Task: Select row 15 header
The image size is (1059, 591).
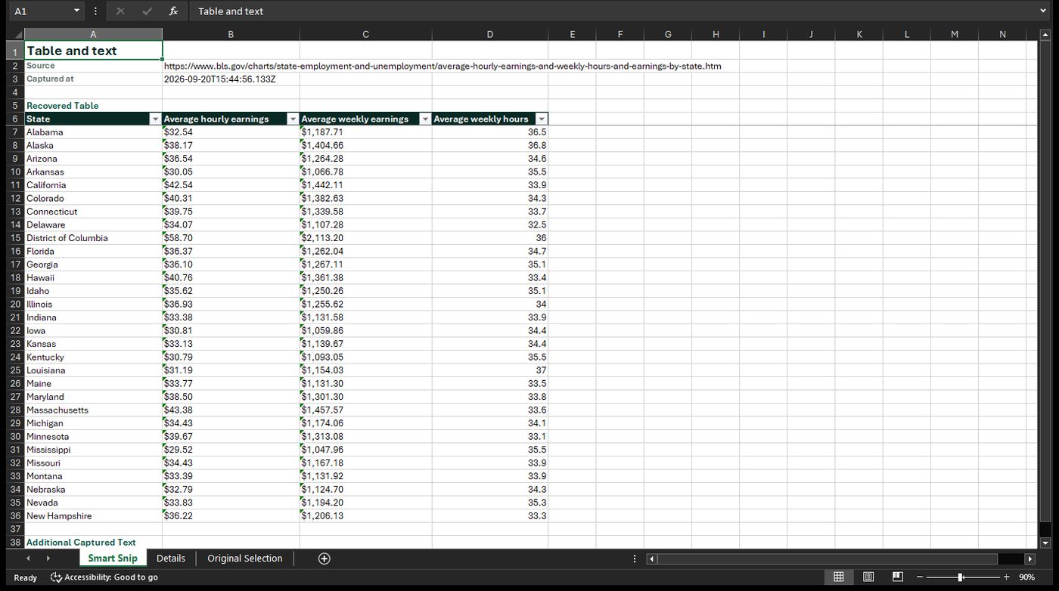Action: [15, 238]
